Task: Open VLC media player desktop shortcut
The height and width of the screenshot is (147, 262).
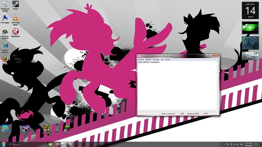Action: click(x=16, y=20)
